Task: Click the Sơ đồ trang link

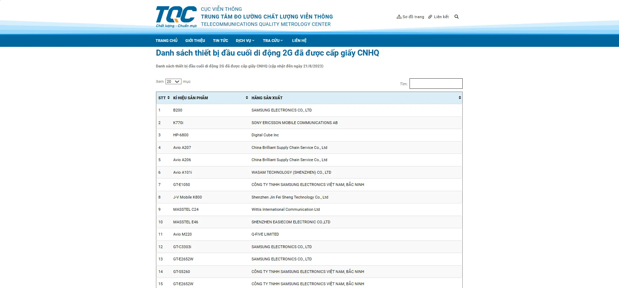Action: (x=413, y=17)
